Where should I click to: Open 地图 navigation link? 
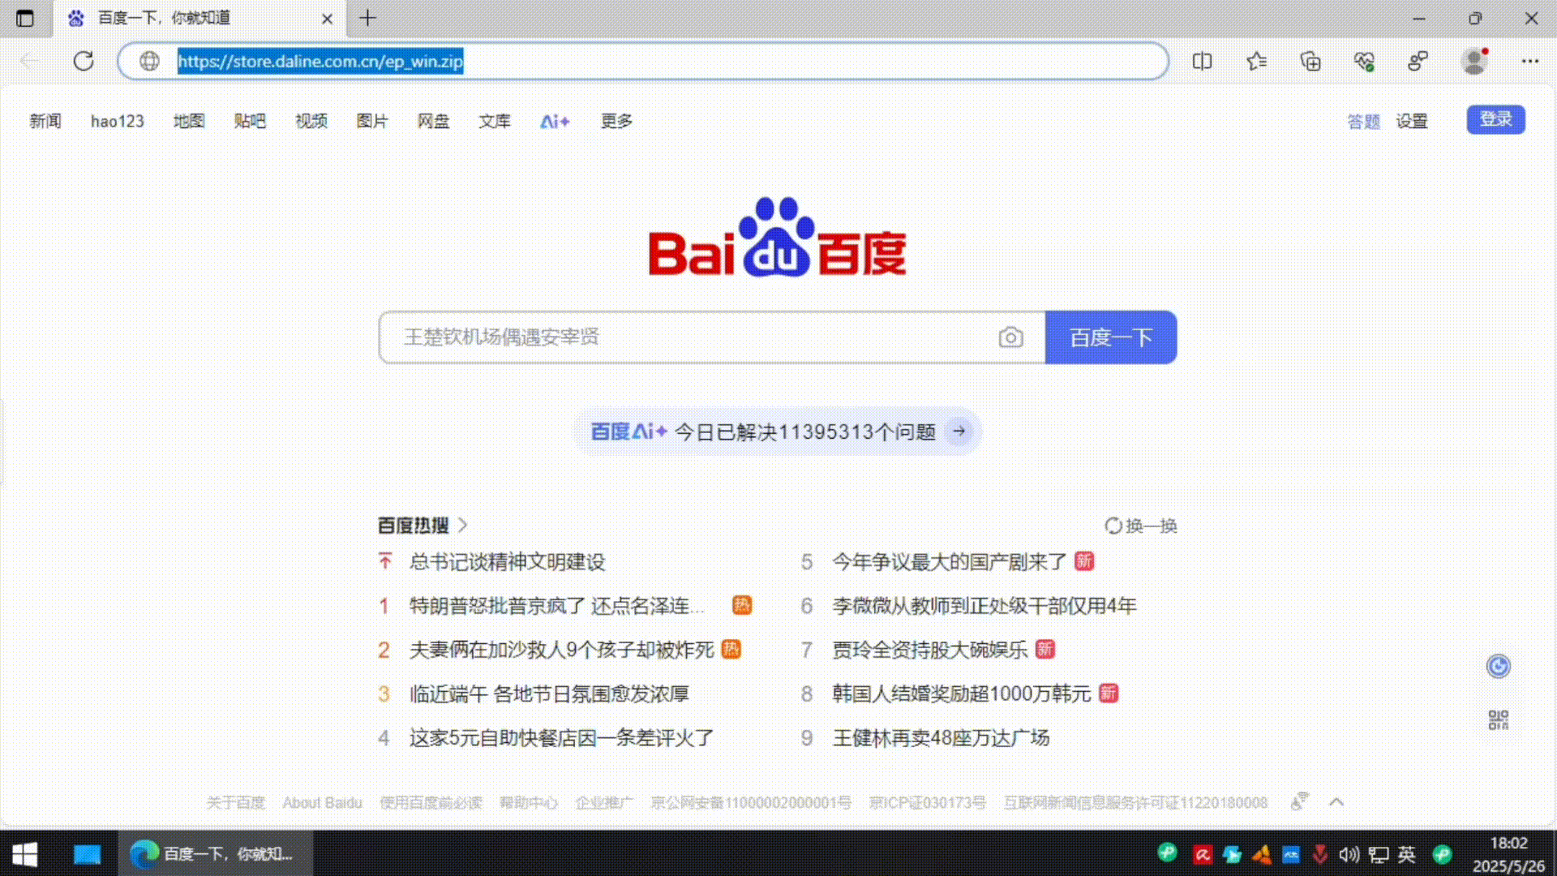[189, 121]
